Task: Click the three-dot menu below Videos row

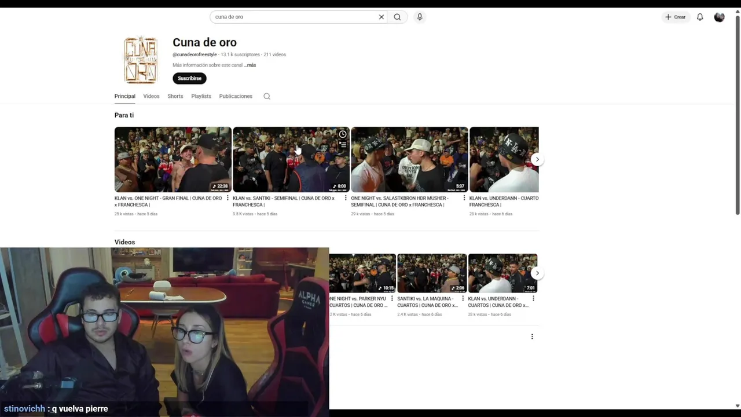Action: 532,336
